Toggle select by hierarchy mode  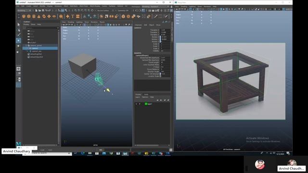(59, 11)
